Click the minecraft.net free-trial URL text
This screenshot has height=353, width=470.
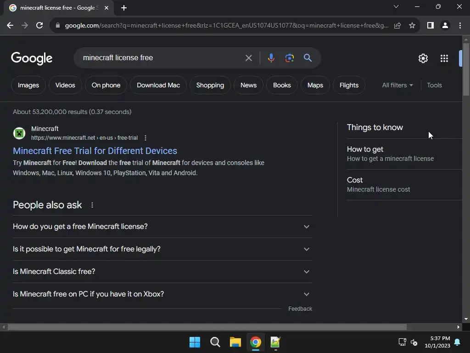(x=84, y=138)
